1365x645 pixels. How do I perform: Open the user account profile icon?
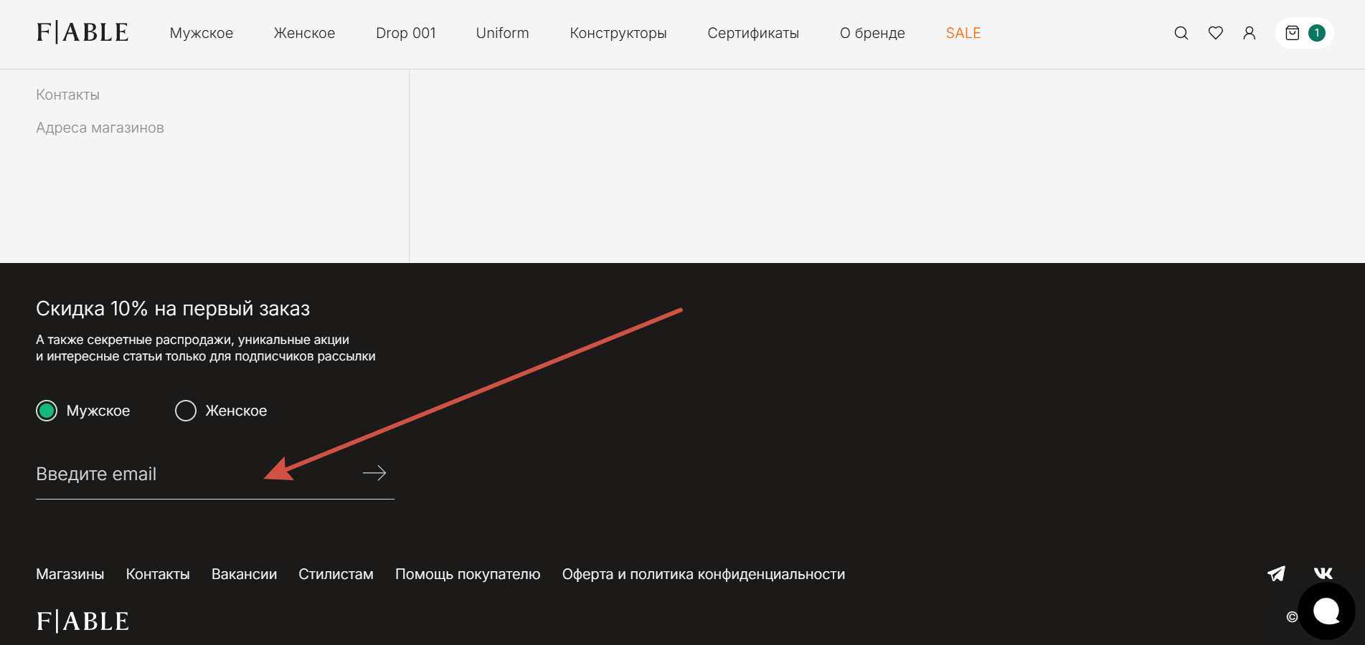click(x=1250, y=33)
